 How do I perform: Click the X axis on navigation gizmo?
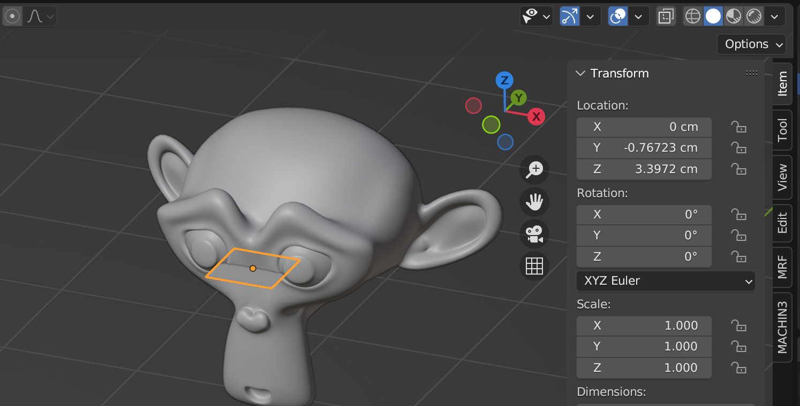(536, 116)
